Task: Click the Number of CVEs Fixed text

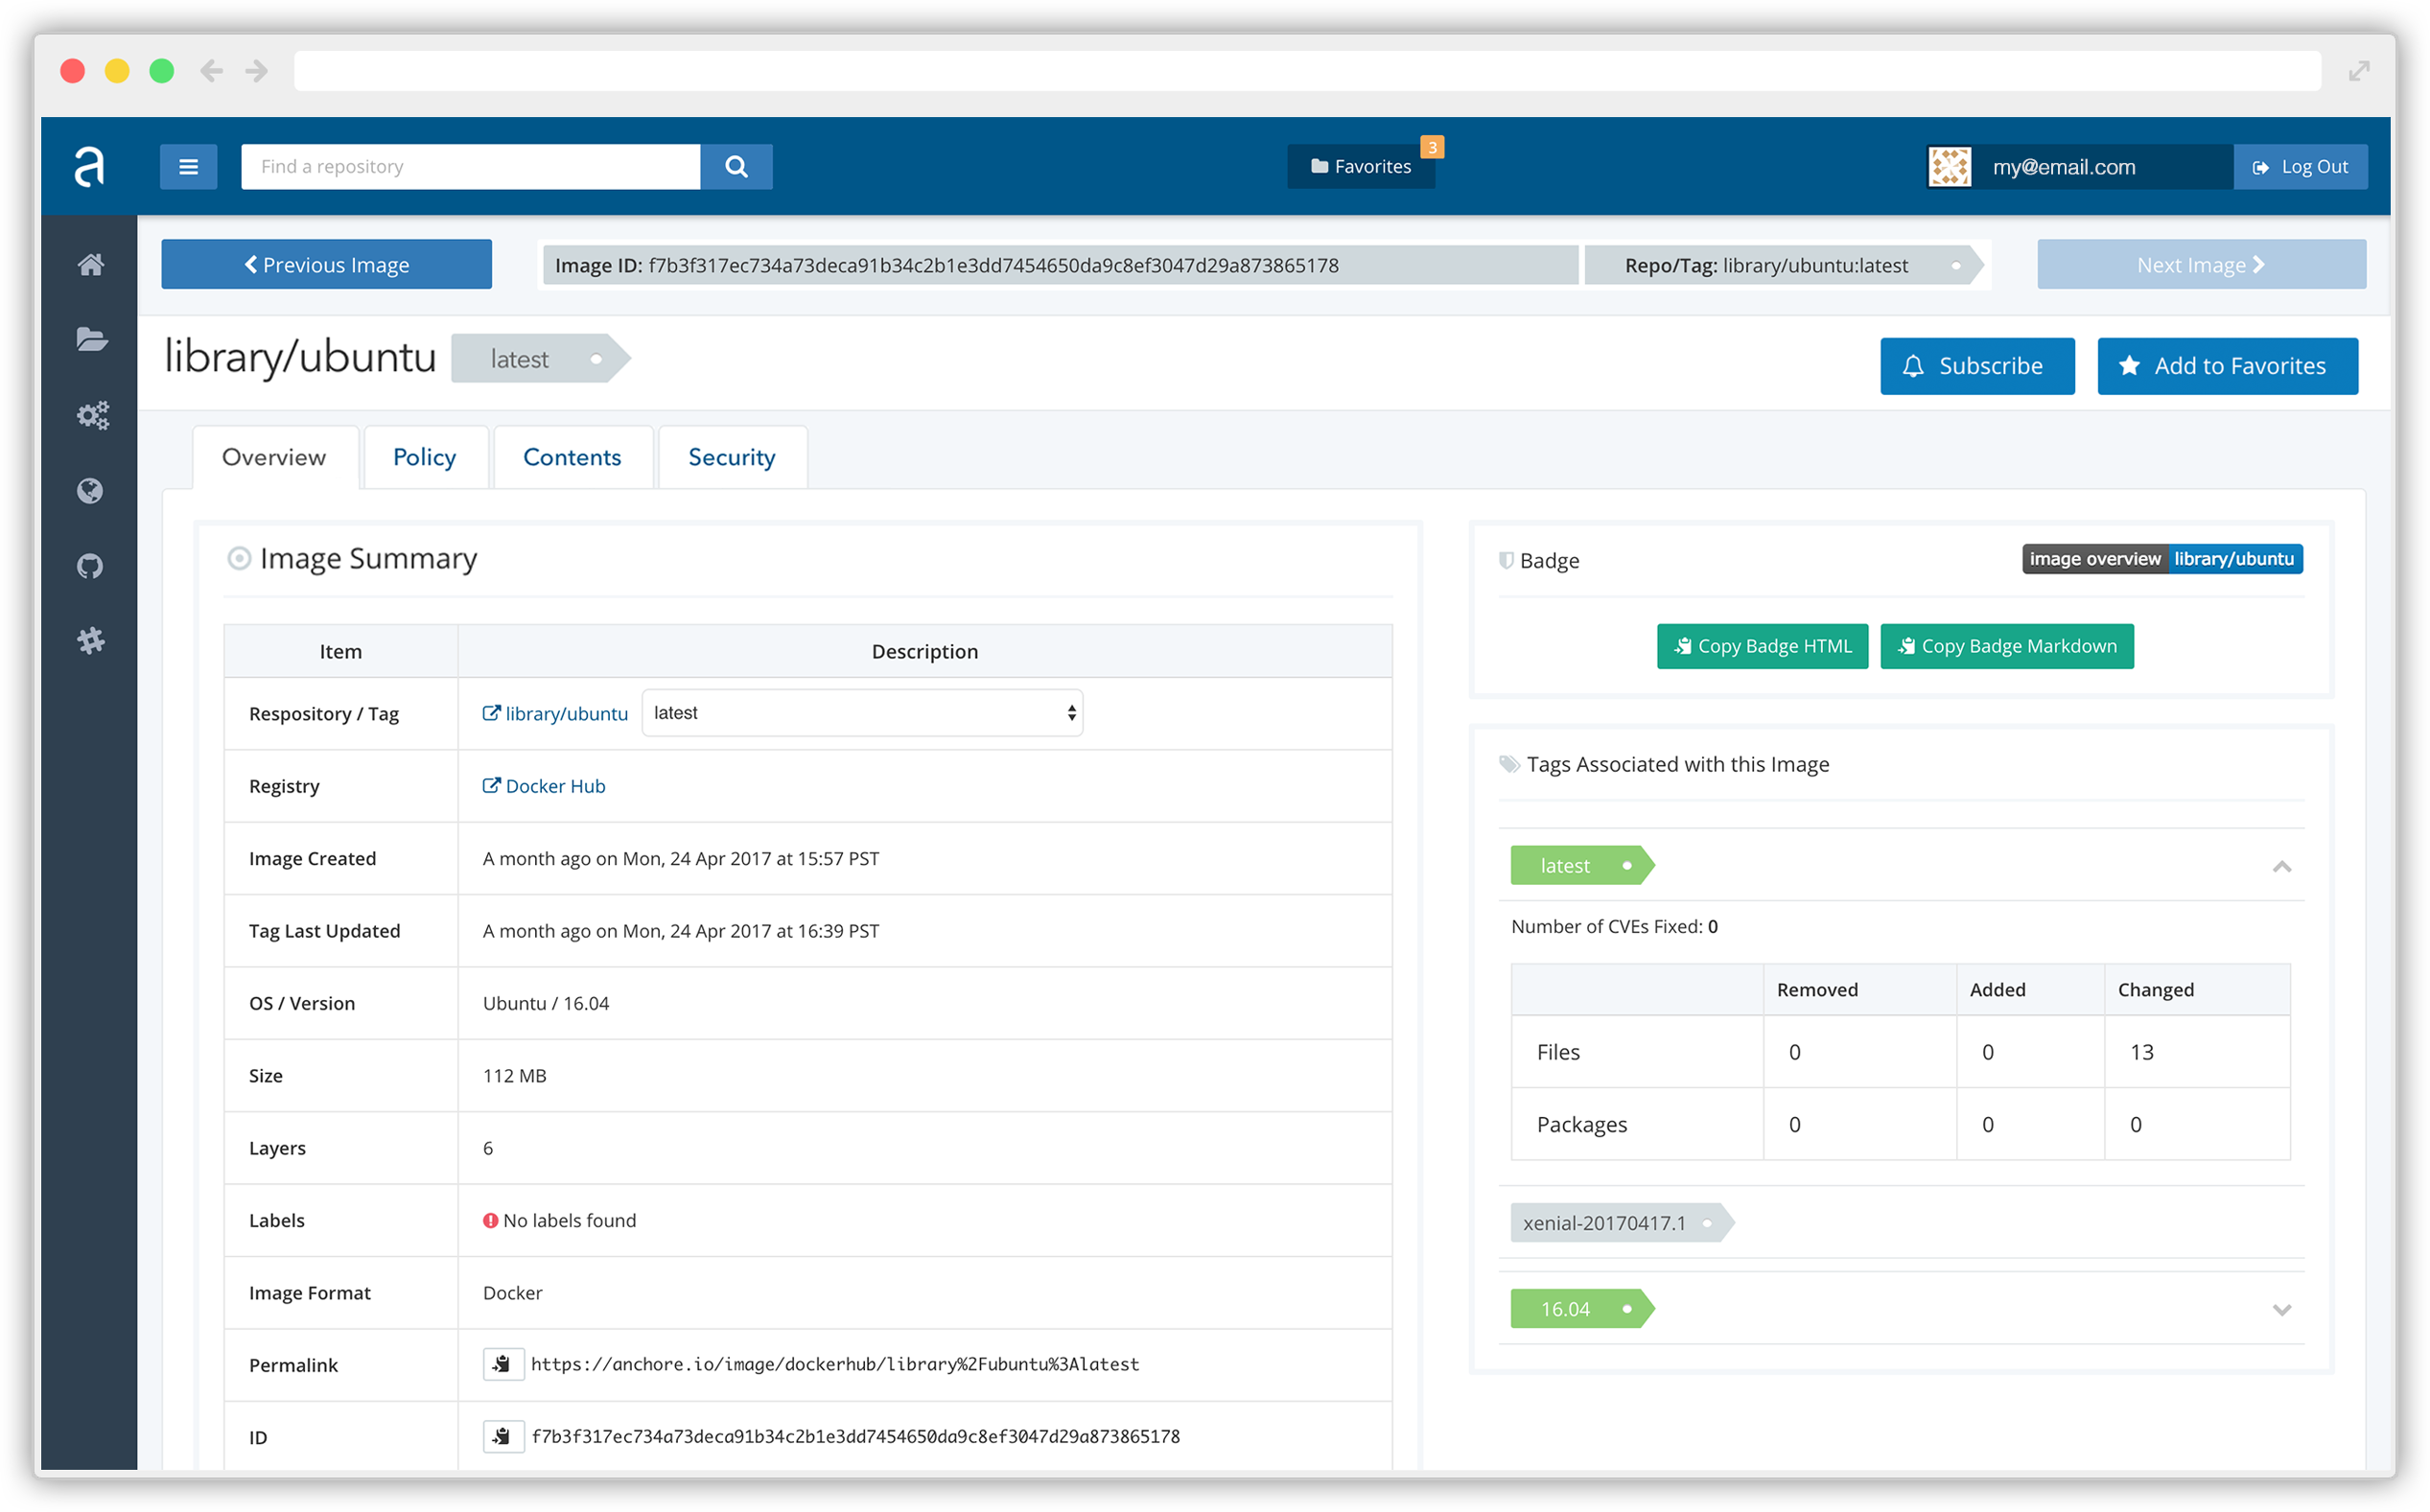Action: click(x=1614, y=927)
